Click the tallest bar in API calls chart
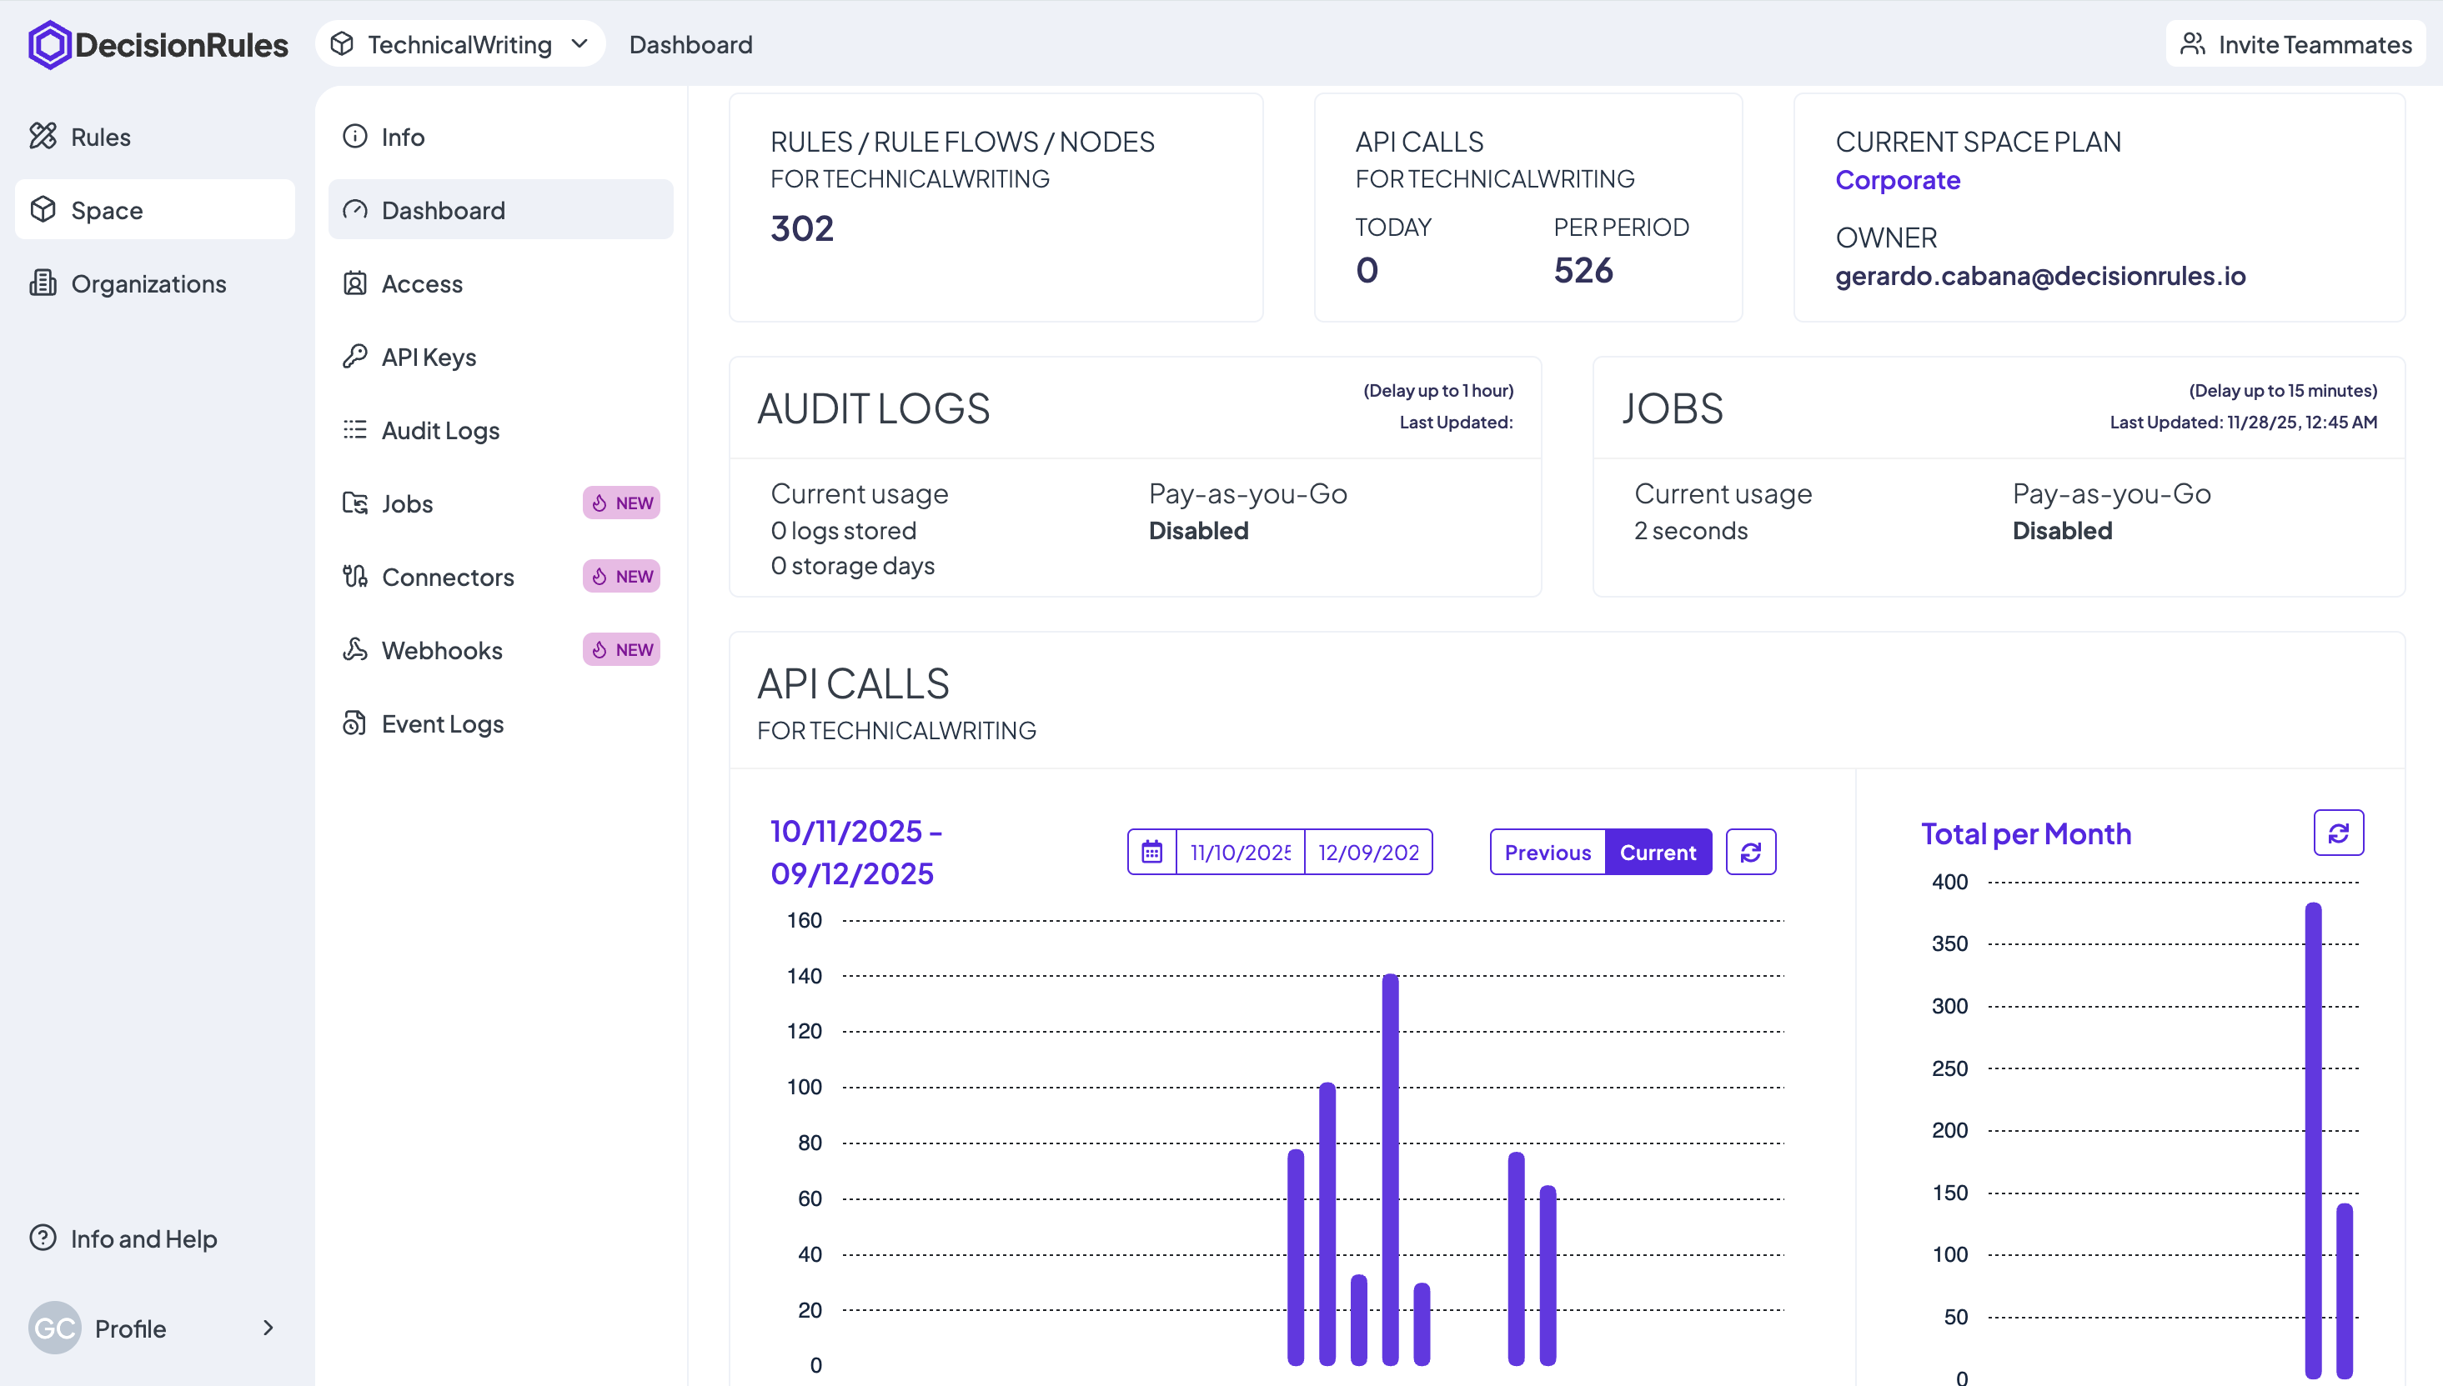This screenshot has height=1386, width=2443. (x=1390, y=1169)
